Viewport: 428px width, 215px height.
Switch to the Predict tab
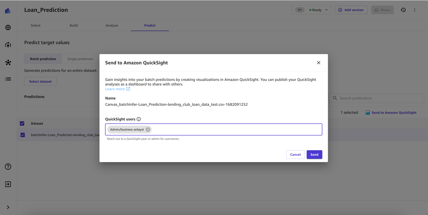click(x=150, y=25)
